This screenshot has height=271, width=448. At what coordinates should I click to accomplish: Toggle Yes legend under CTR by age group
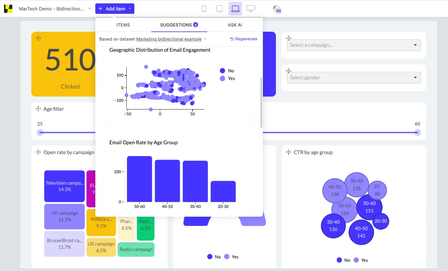(361, 260)
